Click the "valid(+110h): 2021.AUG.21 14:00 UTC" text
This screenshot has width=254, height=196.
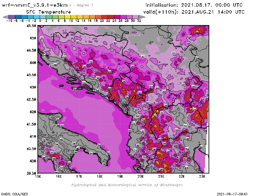[194, 12]
